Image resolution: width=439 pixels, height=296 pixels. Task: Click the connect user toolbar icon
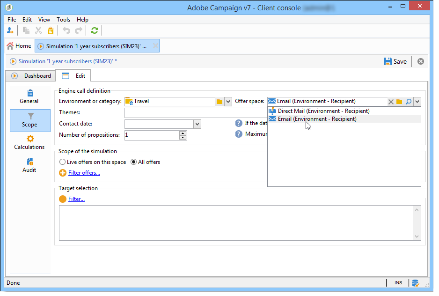(10, 30)
